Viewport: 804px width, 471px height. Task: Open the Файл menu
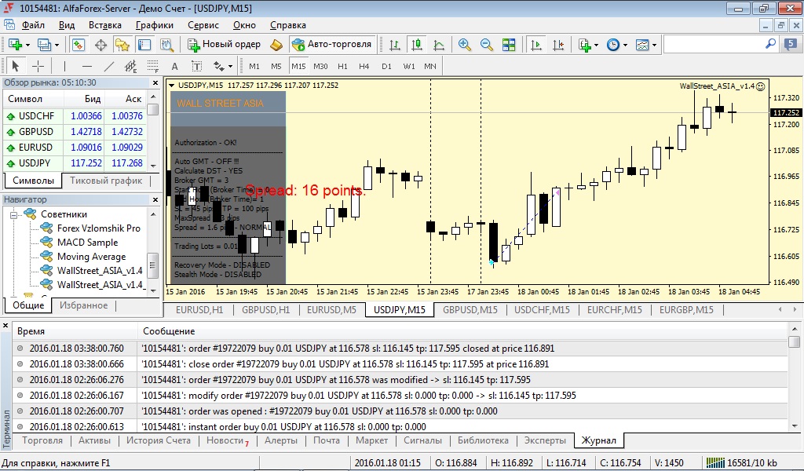[x=33, y=25]
